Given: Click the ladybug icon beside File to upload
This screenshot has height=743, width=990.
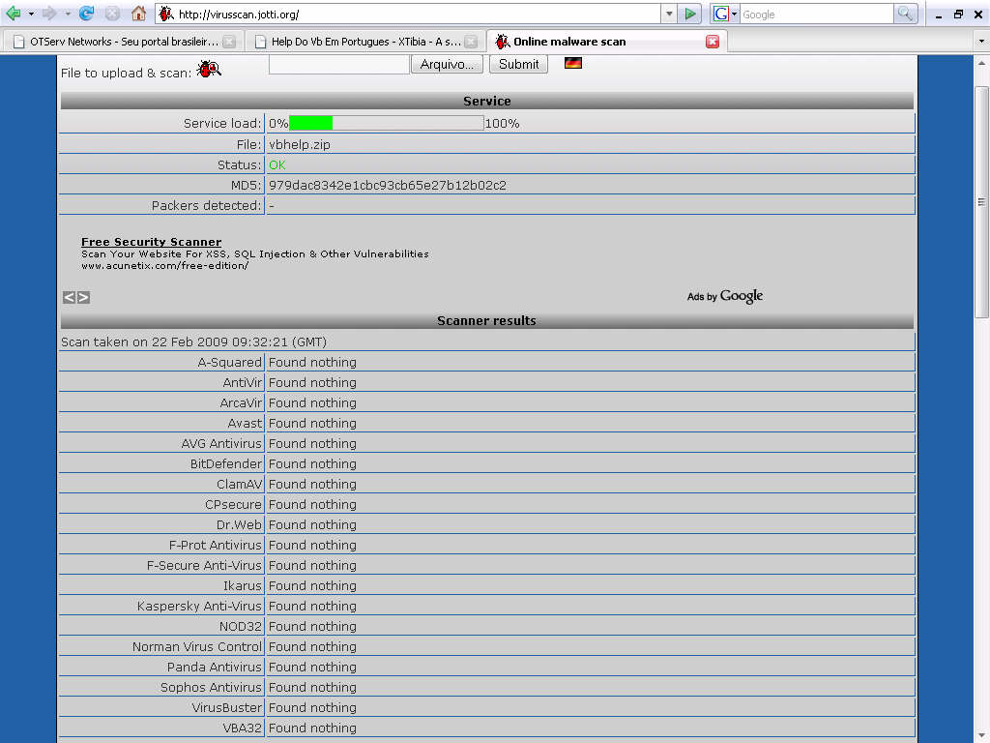Looking at the screenshot, I should click(x=209, y=69).
